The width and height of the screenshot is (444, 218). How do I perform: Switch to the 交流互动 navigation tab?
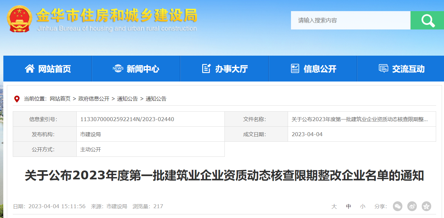[x=409, y=68]
